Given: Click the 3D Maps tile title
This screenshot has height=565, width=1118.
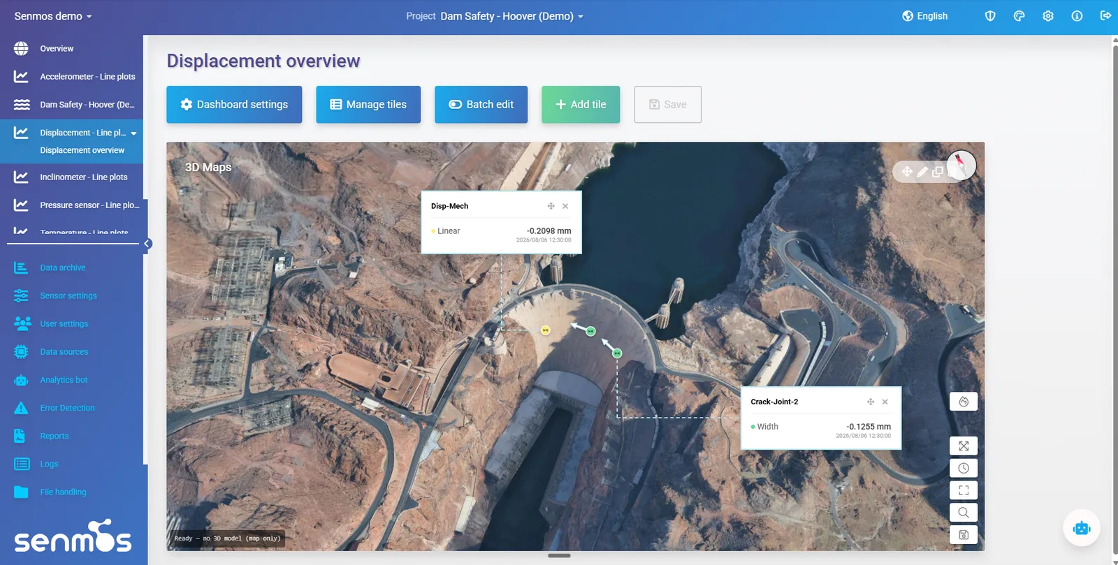Looking at the screenshot, I should tap(208, 167).
